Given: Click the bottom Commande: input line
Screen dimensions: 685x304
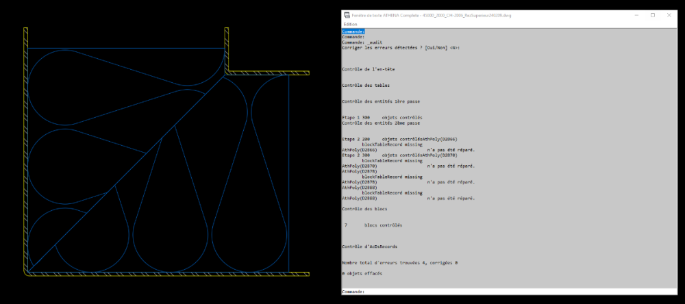Looking at the screenshot, I should 510,292.
